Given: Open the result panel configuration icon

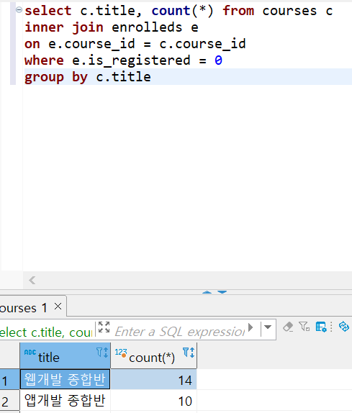Looking at the screenshot, I should point(321,327).
